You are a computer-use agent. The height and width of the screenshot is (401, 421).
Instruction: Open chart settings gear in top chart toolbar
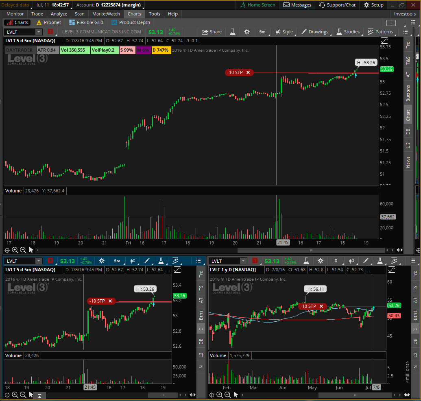click(247, 32)
